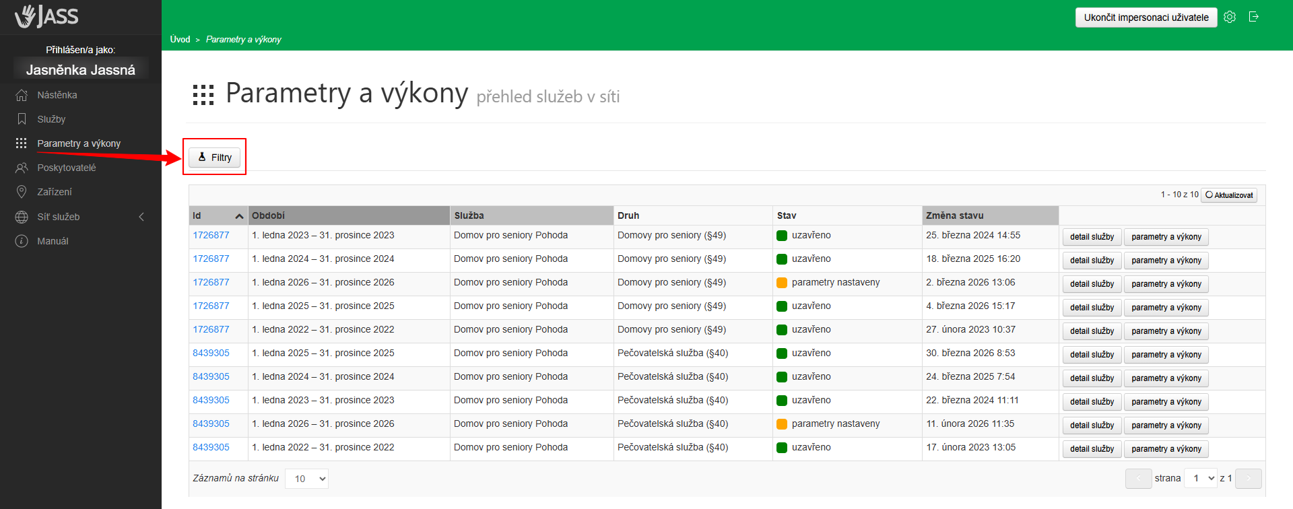The width and height of the screenshot is (1293, 509).
Task: Go to the next page button
Action: 1249,478
